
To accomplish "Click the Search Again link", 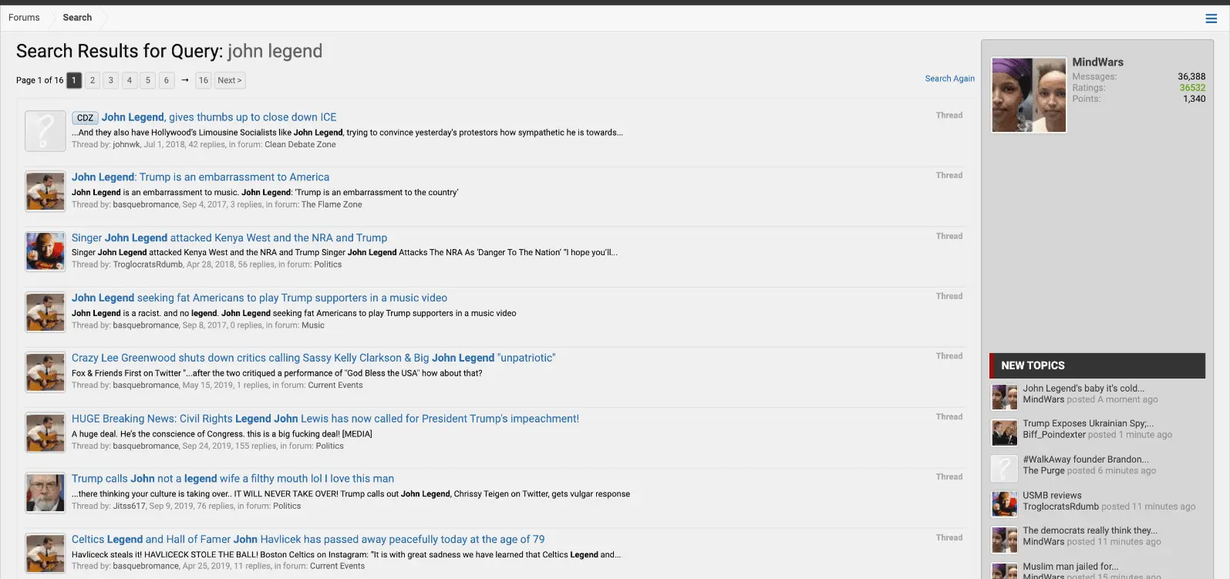I will 949,79.
